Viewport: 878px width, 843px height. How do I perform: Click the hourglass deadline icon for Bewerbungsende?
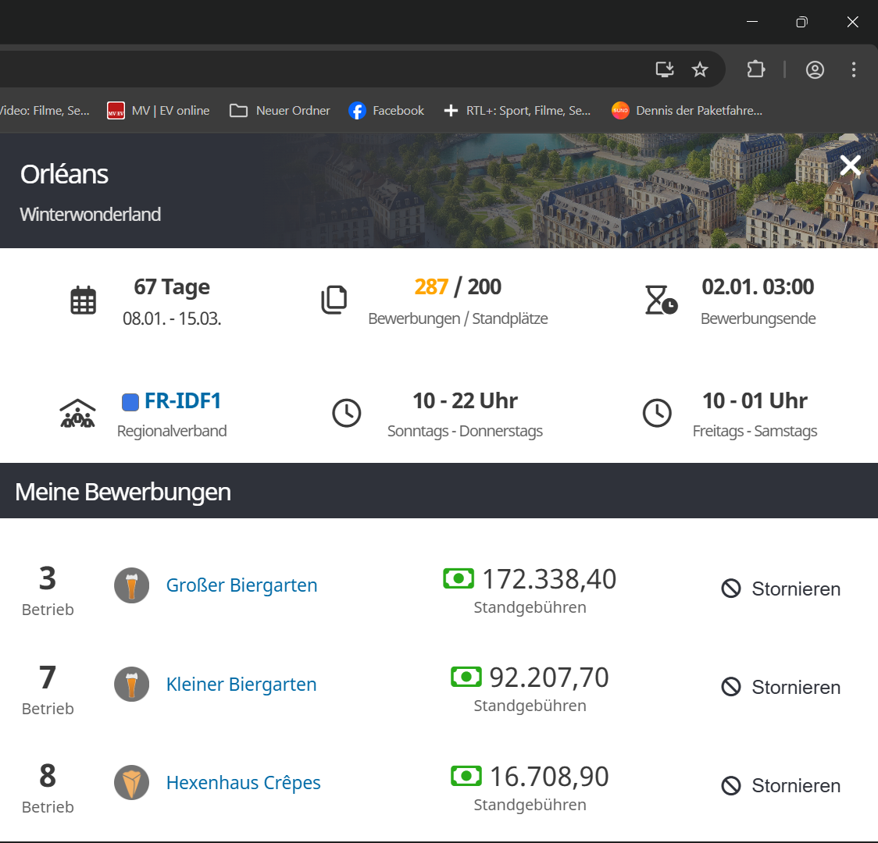pyautogui.click(x=661, y=301)
